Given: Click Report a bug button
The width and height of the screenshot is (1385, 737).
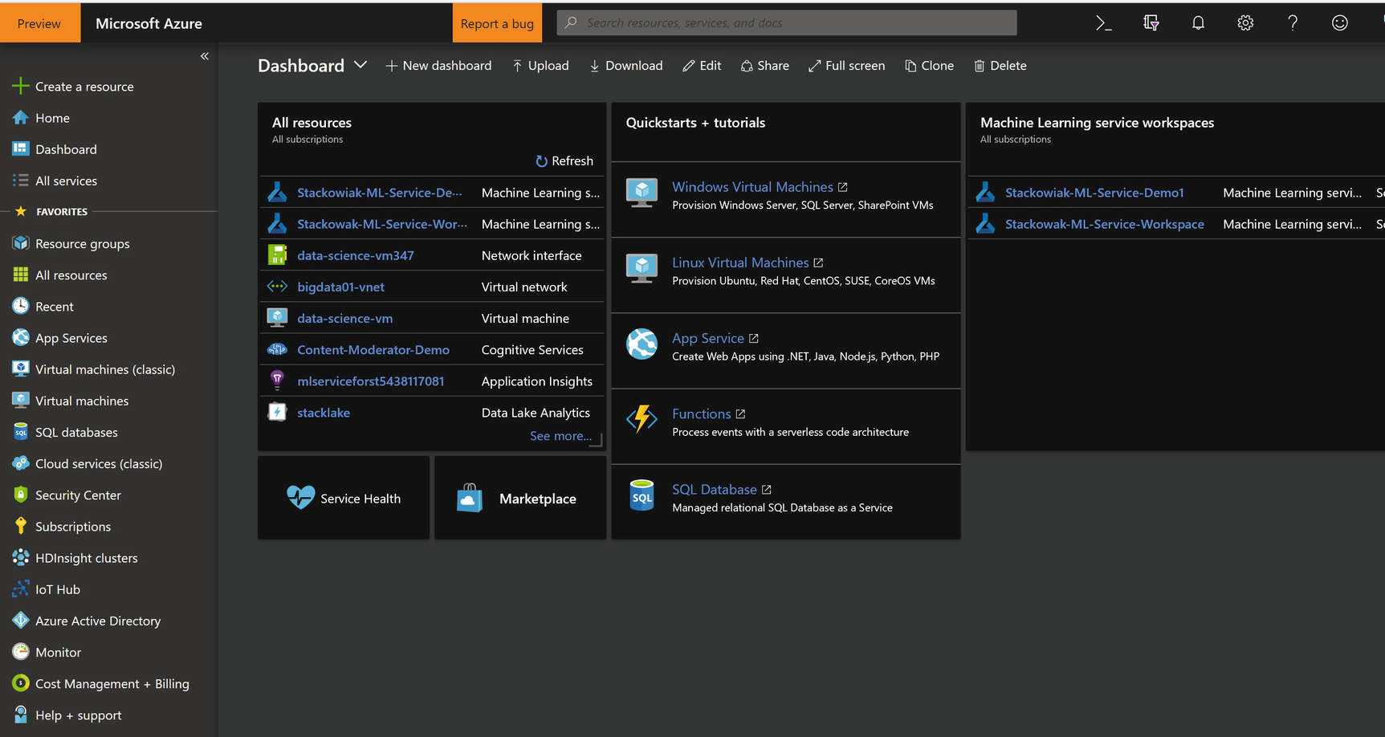Looking at the screenshot, I should [497, 23].
